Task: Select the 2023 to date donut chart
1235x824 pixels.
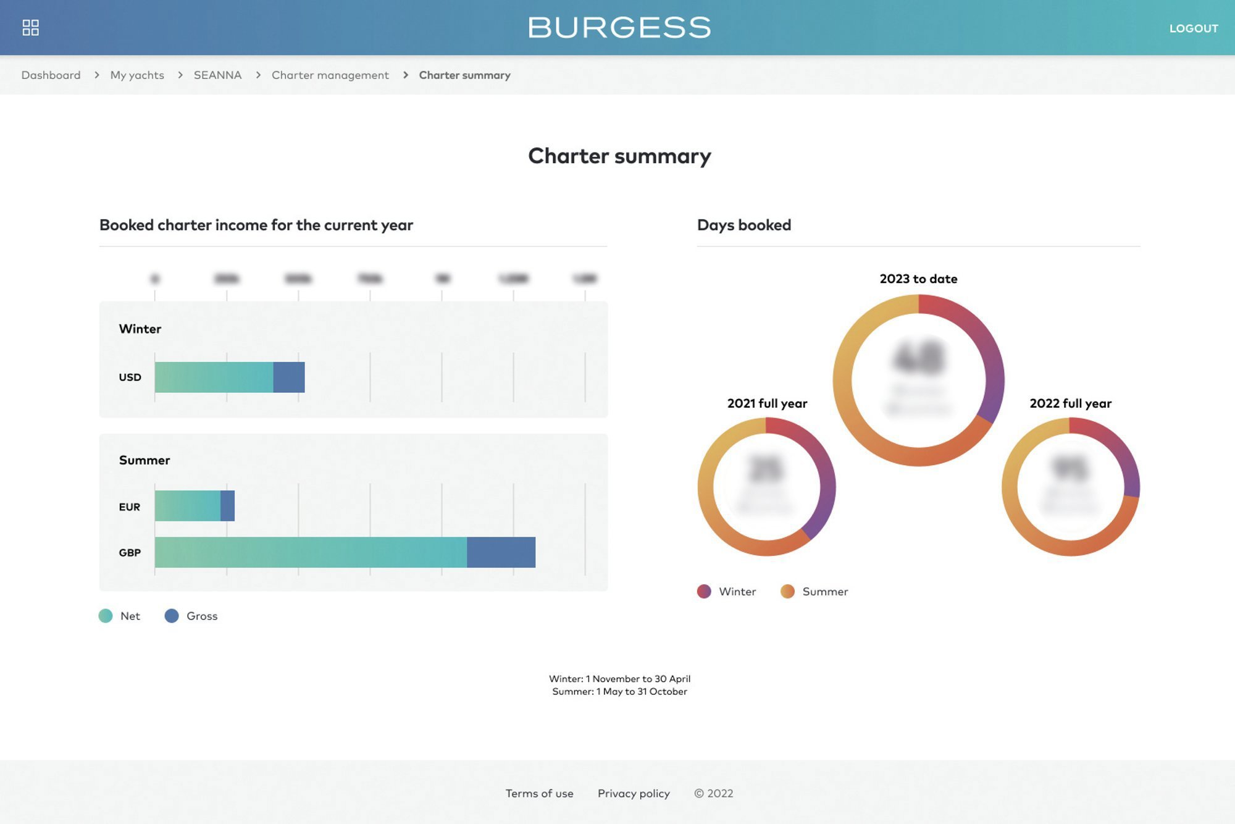Action: 918,380
